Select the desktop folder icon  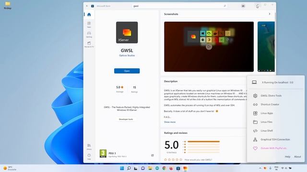click(8, 5)
